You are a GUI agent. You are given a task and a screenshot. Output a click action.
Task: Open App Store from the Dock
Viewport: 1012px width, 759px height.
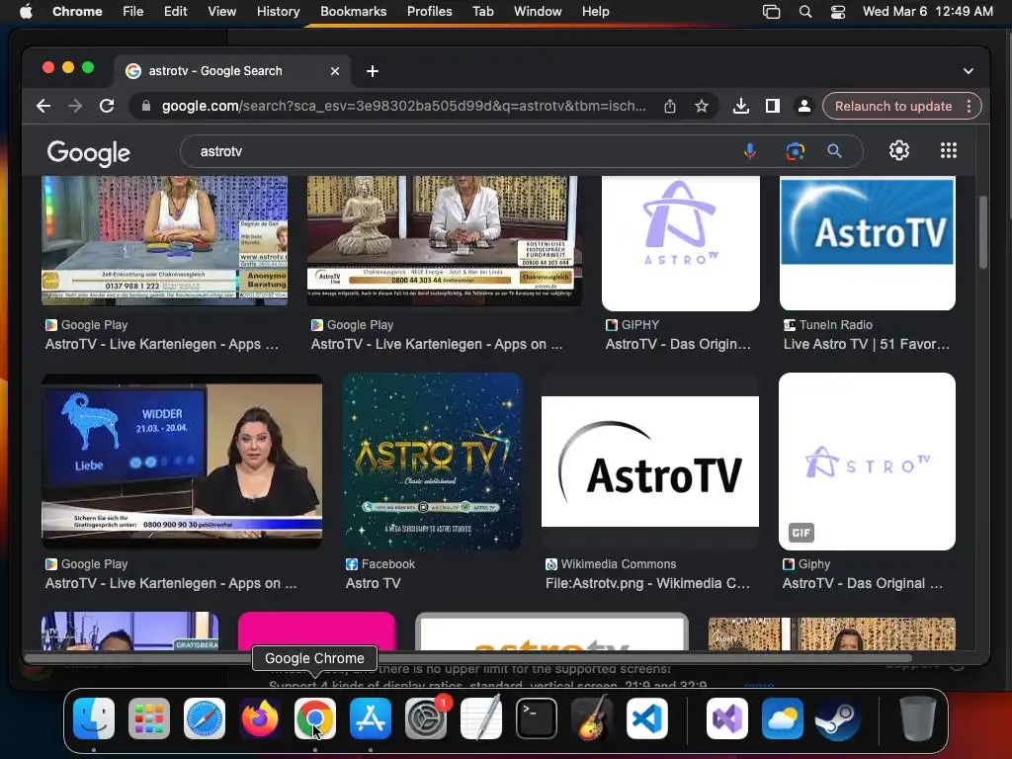pos(371,718)
